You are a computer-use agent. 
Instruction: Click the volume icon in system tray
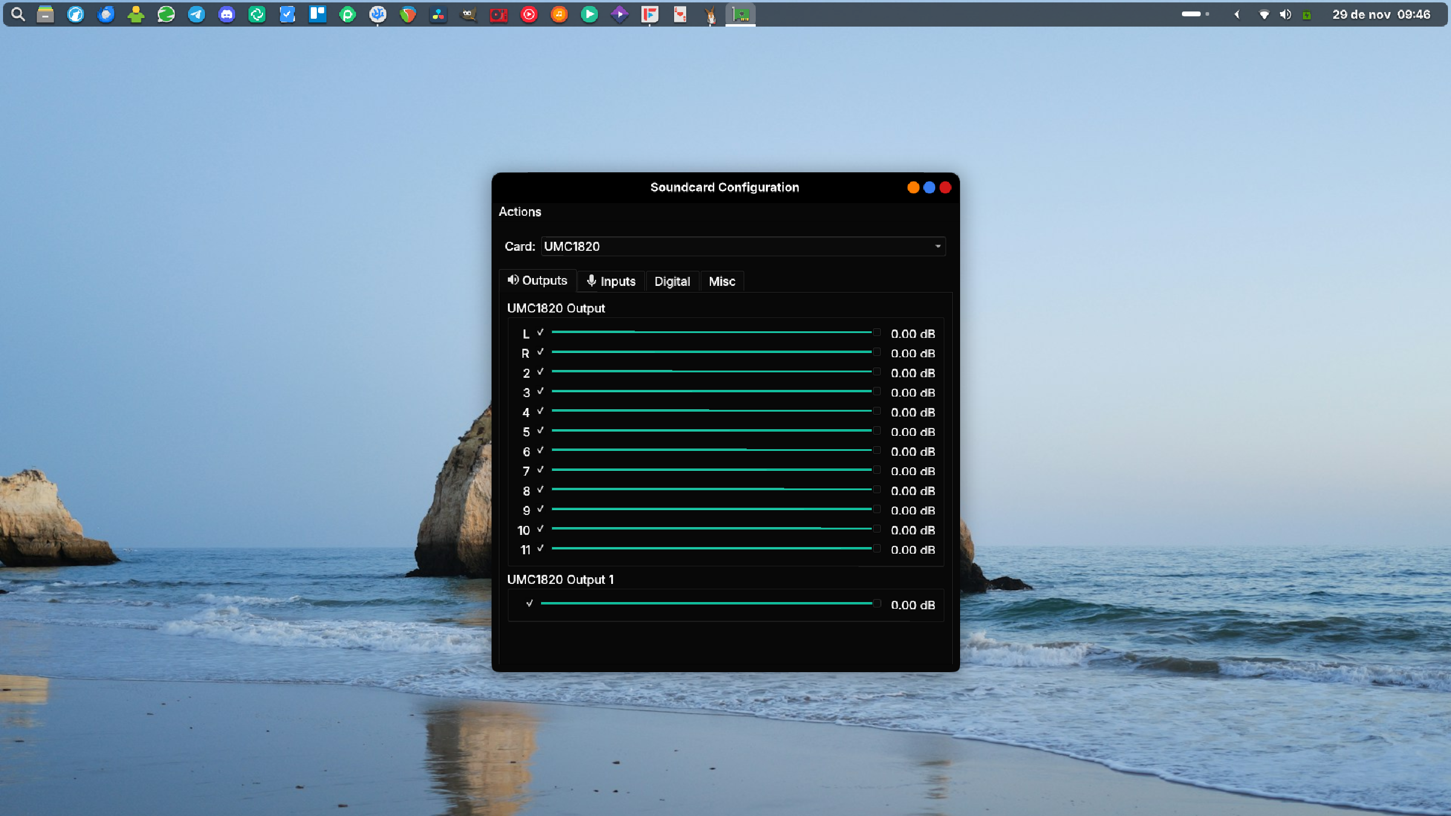click(1285, 14)
